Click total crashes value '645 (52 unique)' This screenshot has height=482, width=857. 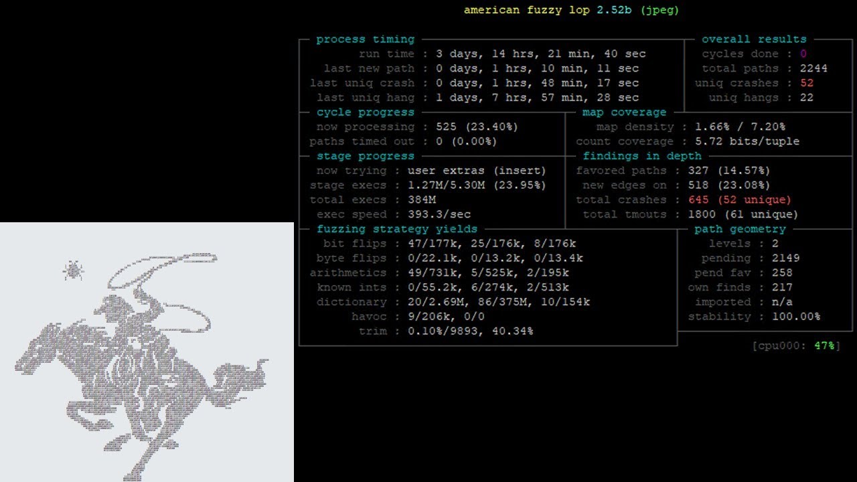click(740, 200)
